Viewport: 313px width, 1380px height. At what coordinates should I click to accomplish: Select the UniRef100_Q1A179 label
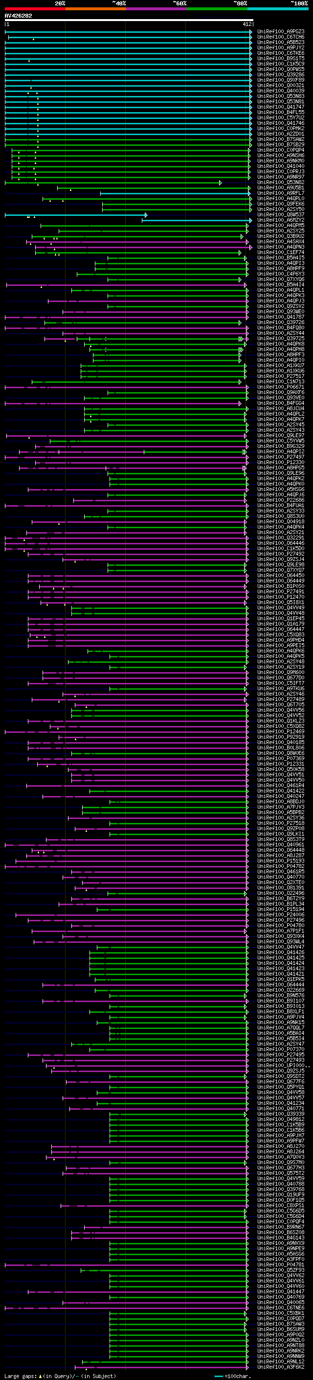(x=280, y=624)
